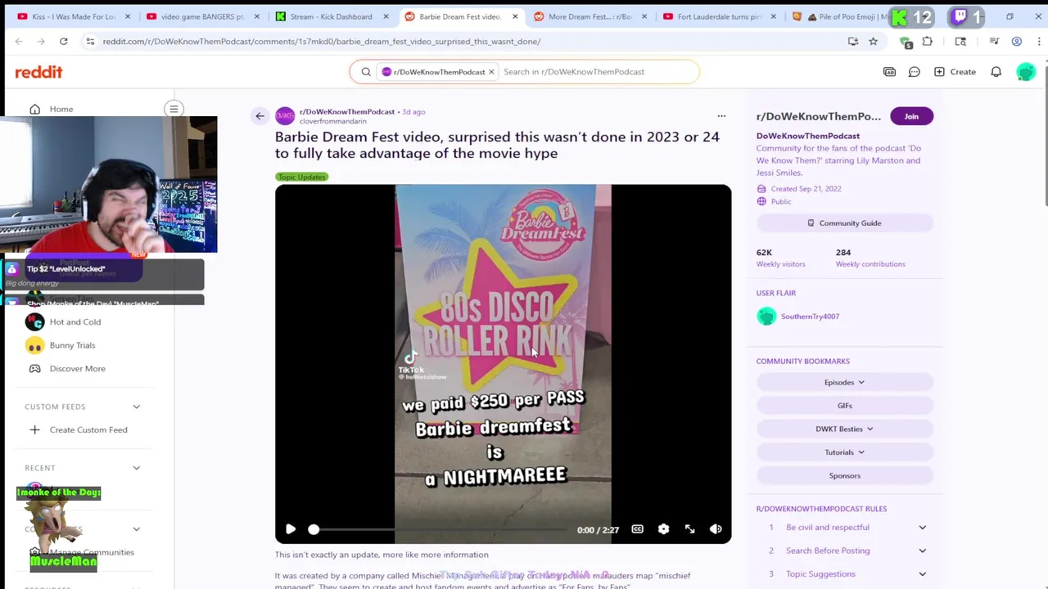The width and height of the screenshot is (1048, 589).
Task: Click the Topic Updates flair
Action: click(301, 177)
